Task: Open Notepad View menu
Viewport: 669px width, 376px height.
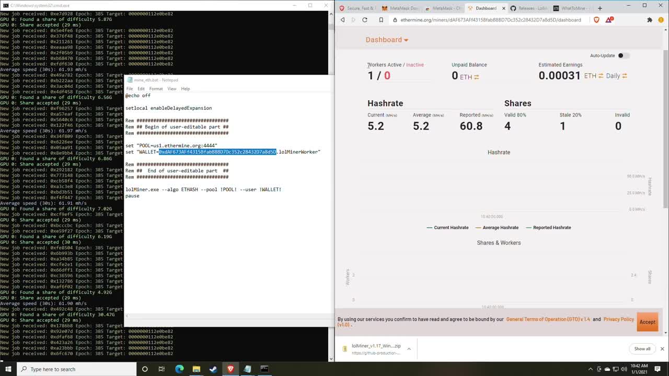Action: coord(172,89)
